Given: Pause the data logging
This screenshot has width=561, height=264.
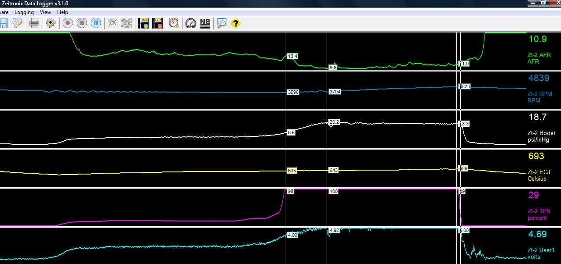Looking at the screenshot, I should pyautogui.click(x=95, y=23).
